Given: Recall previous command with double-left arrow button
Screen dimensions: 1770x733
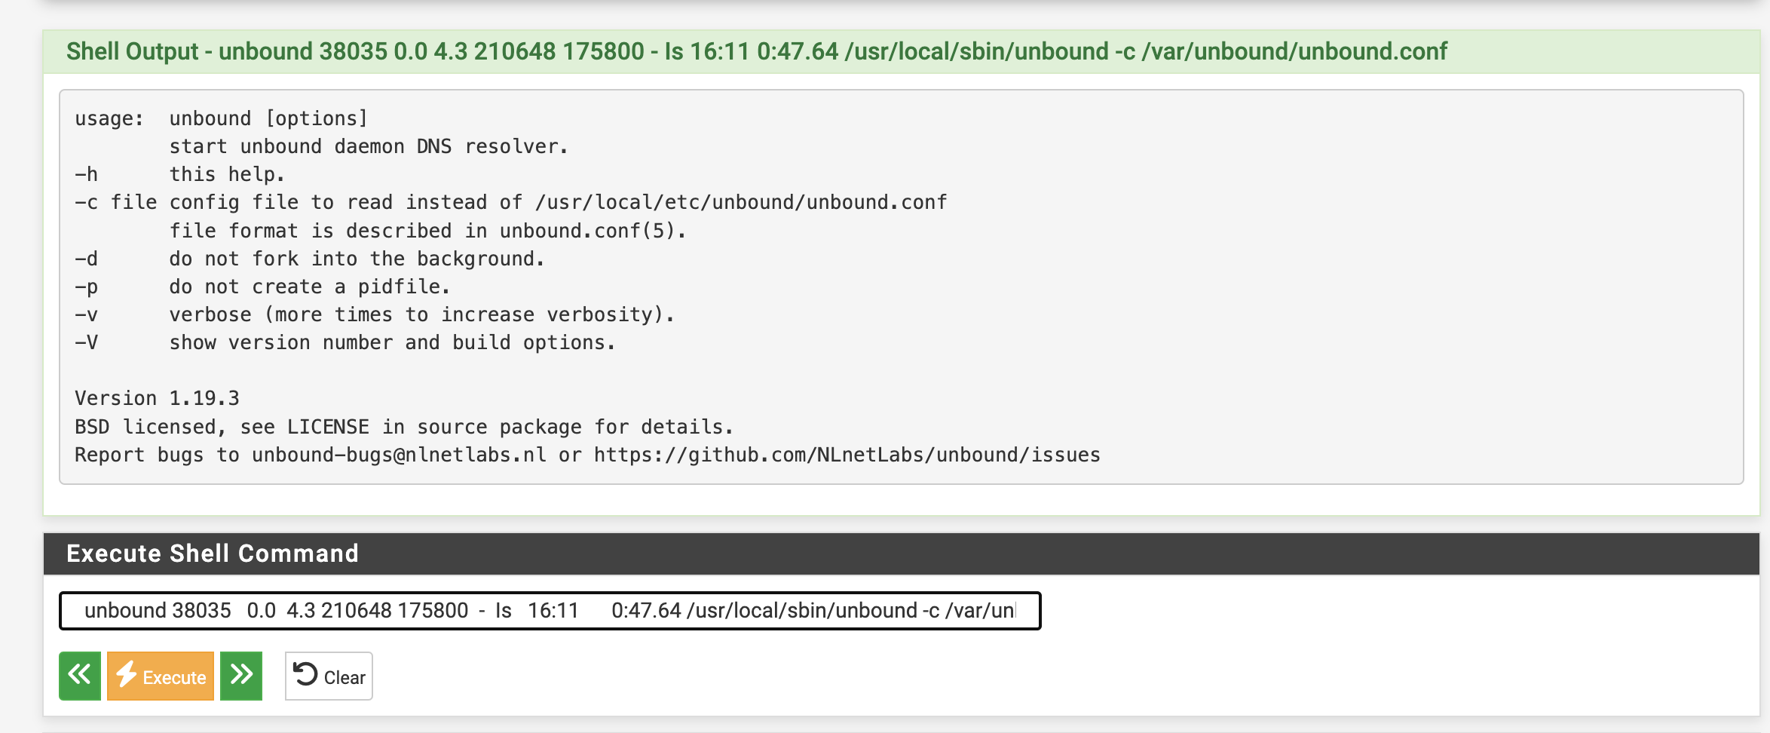Looking at the screenshot, I should [80, 676].
